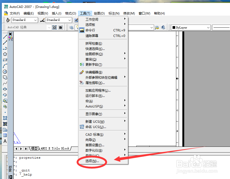Jump to last layout tab arrow
230x179 pixels.
(x=26, y=149)
